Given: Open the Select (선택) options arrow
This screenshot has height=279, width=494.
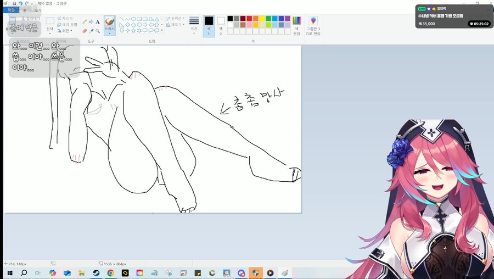Looking at the screenshot, I should 50,33.
